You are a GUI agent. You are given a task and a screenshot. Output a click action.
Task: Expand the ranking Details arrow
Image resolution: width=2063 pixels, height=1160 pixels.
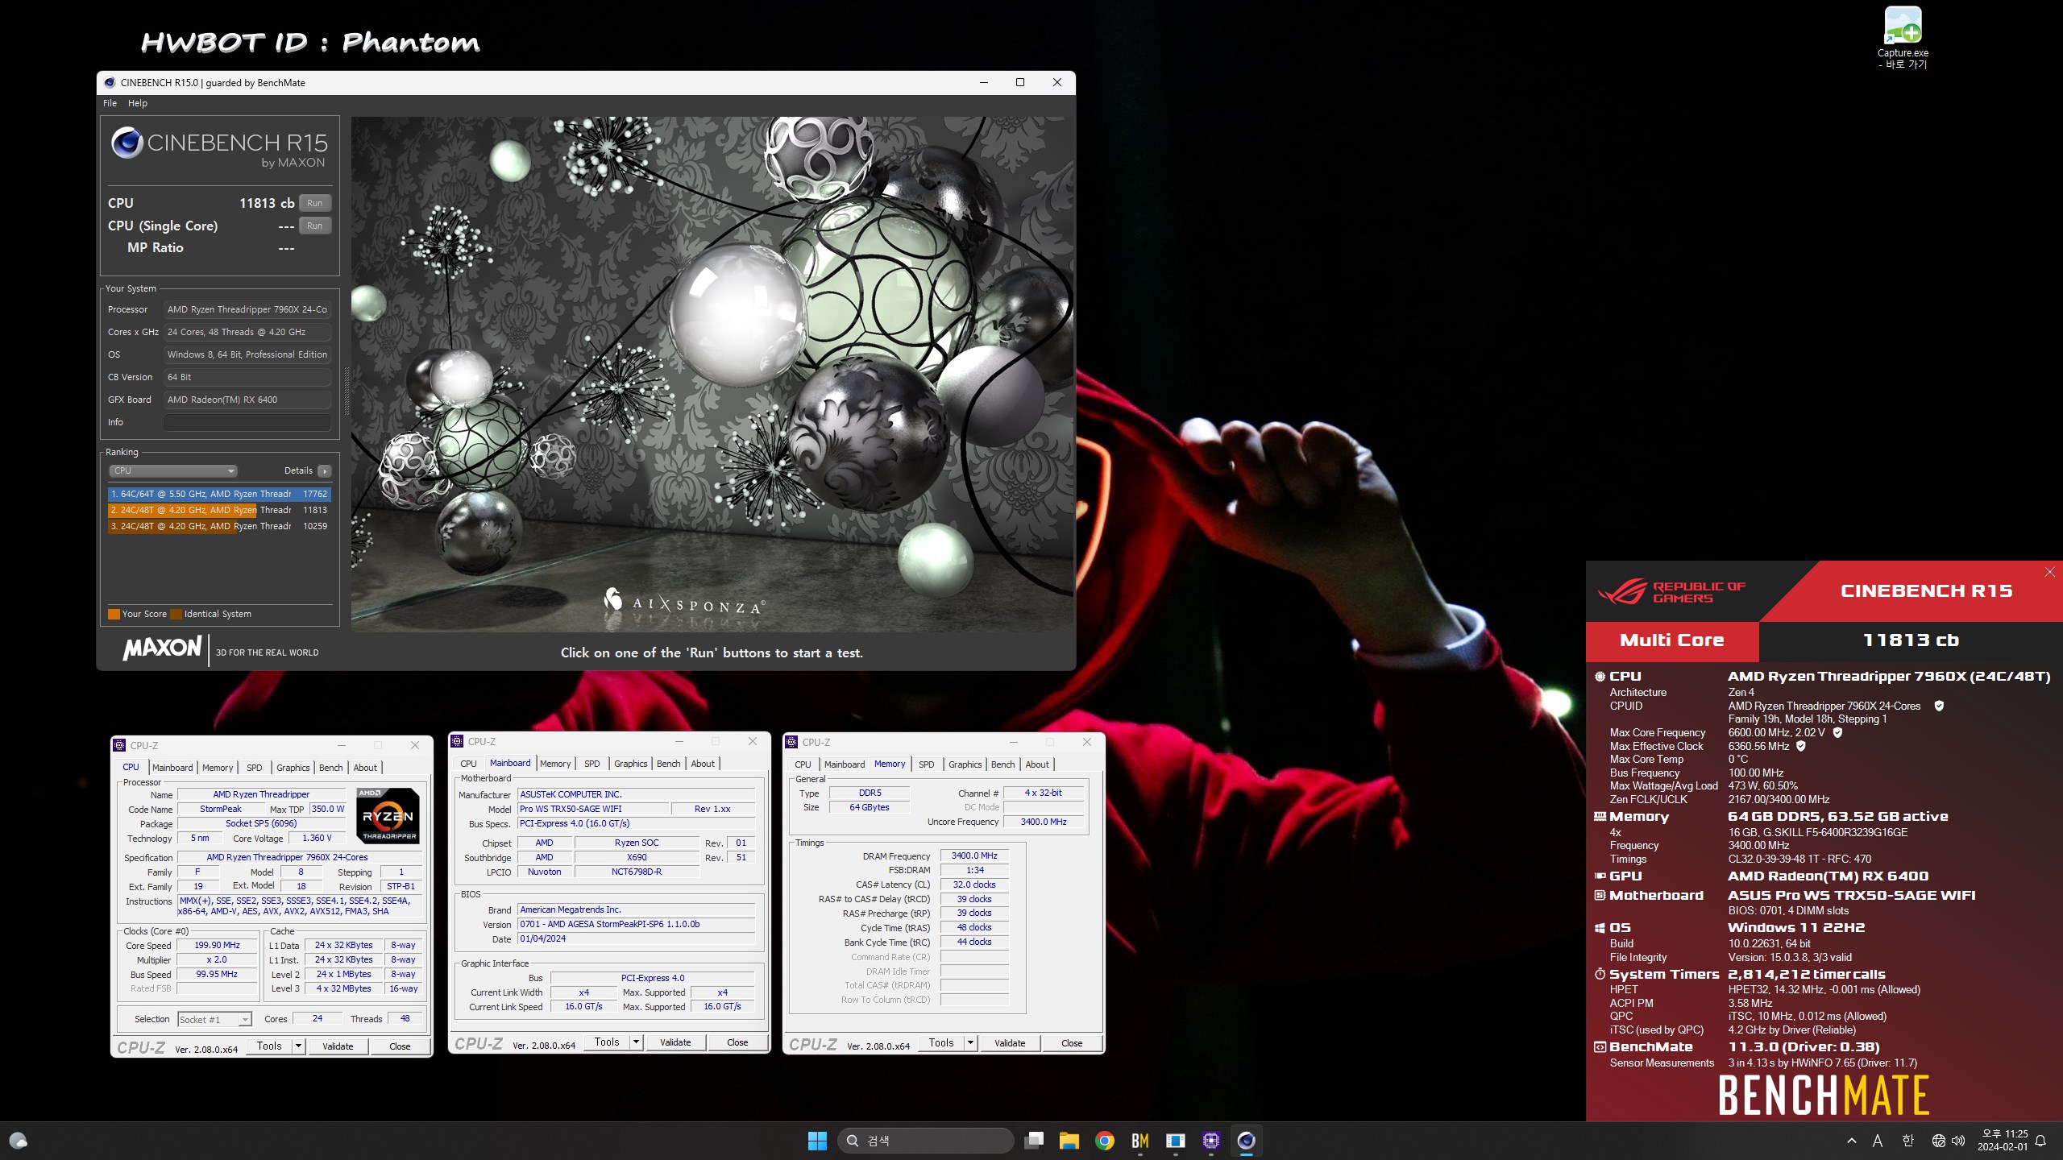(x=324, y=470)
